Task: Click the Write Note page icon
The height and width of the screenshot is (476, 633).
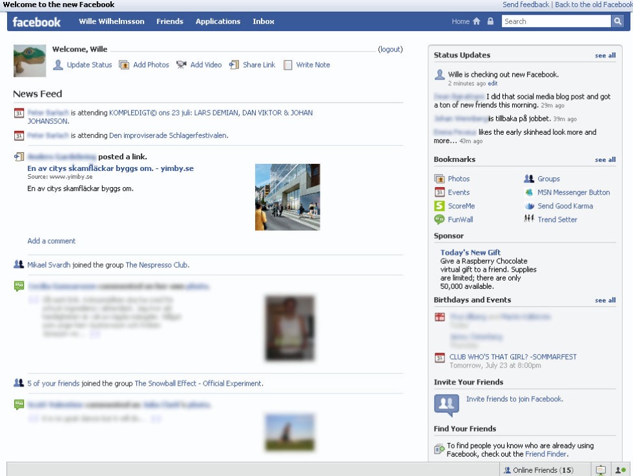Action: click(288, 65)
